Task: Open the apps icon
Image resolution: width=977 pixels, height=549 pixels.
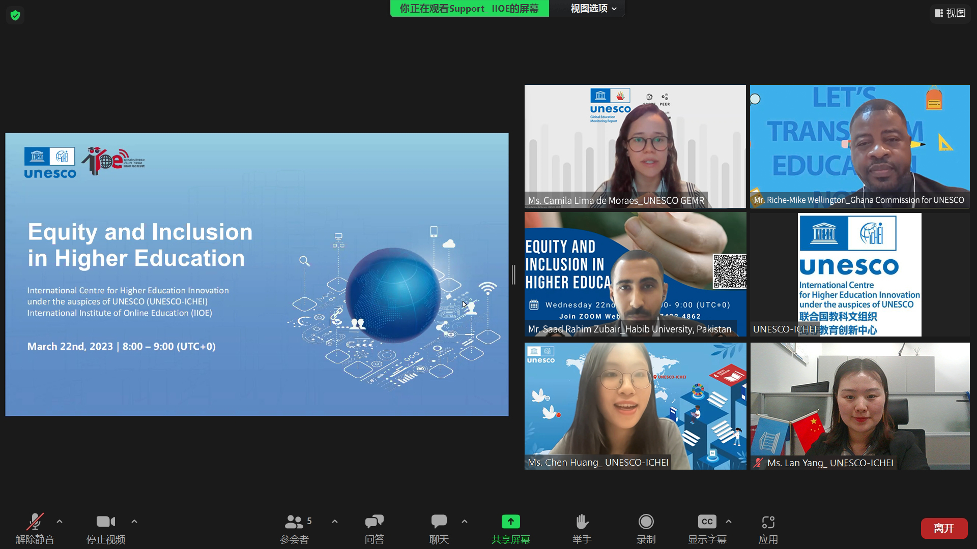Action: [x=768, y=523]
